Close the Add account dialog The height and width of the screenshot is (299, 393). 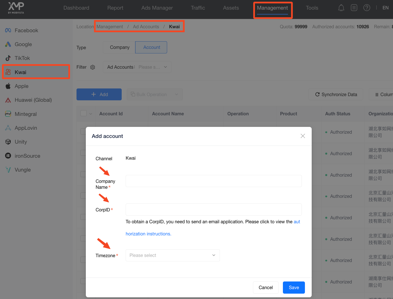pyautogui.click(x=303, y=136)
